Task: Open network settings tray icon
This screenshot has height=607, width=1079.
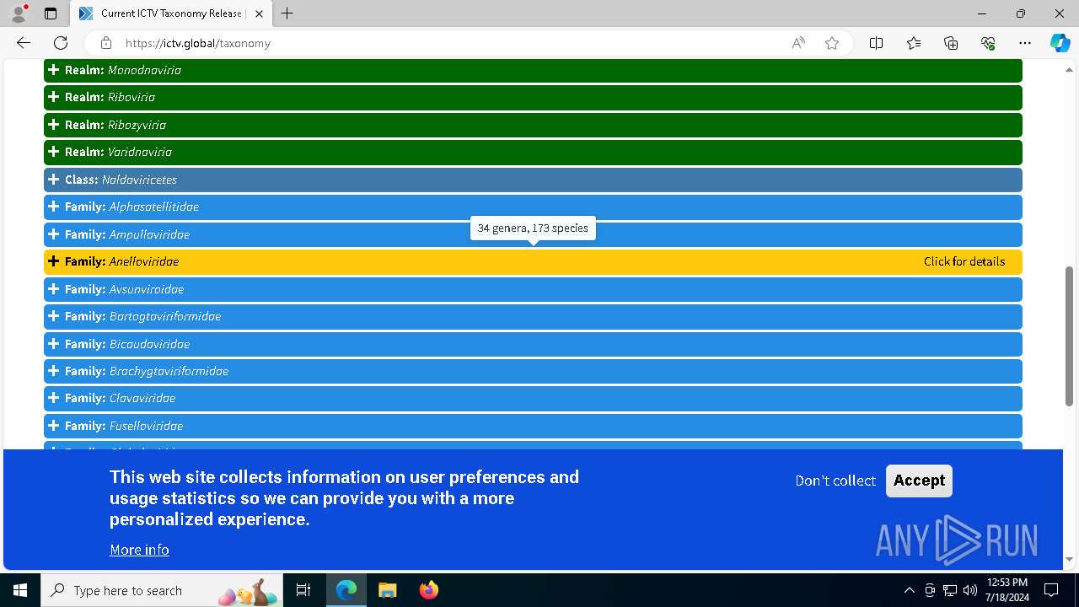Action: pyautogui.click(x=950, y=590)
